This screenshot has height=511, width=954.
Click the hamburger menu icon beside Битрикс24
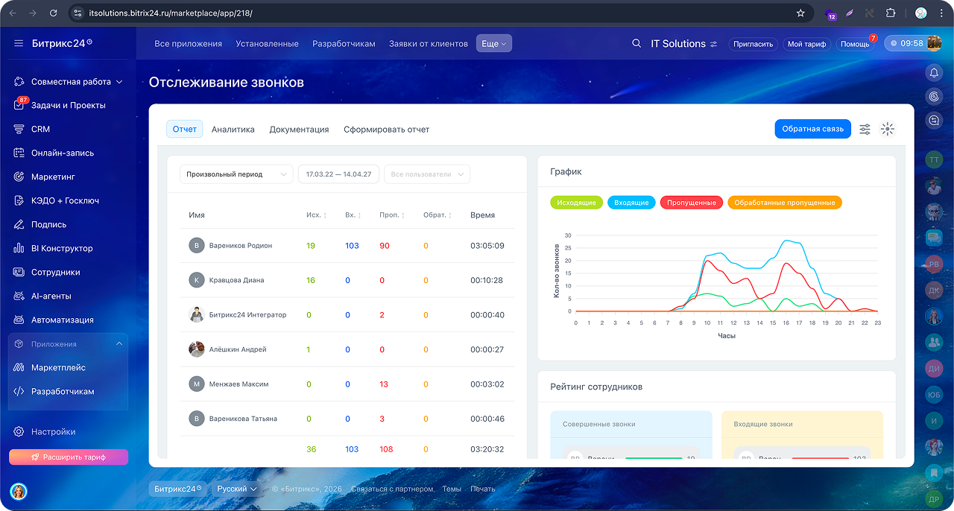(19, 44)
